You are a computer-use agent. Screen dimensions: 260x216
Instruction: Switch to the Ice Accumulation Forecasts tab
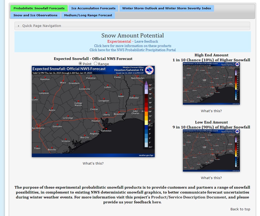(93, 8)
